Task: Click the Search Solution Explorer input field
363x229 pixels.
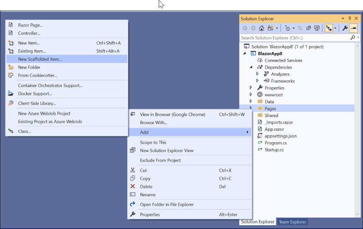Action: click(x=294, y=38)
